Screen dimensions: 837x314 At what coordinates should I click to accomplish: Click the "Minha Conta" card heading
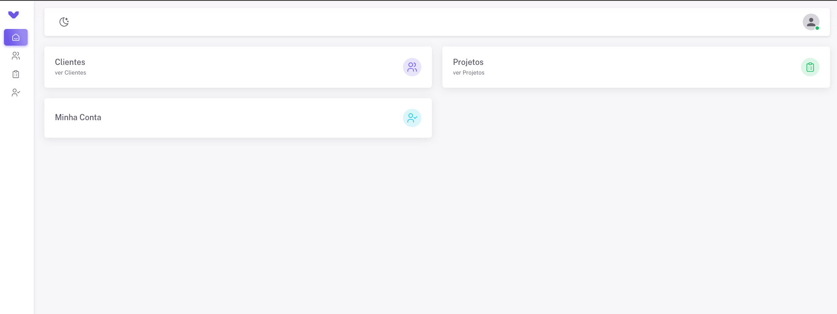[78, 118]
